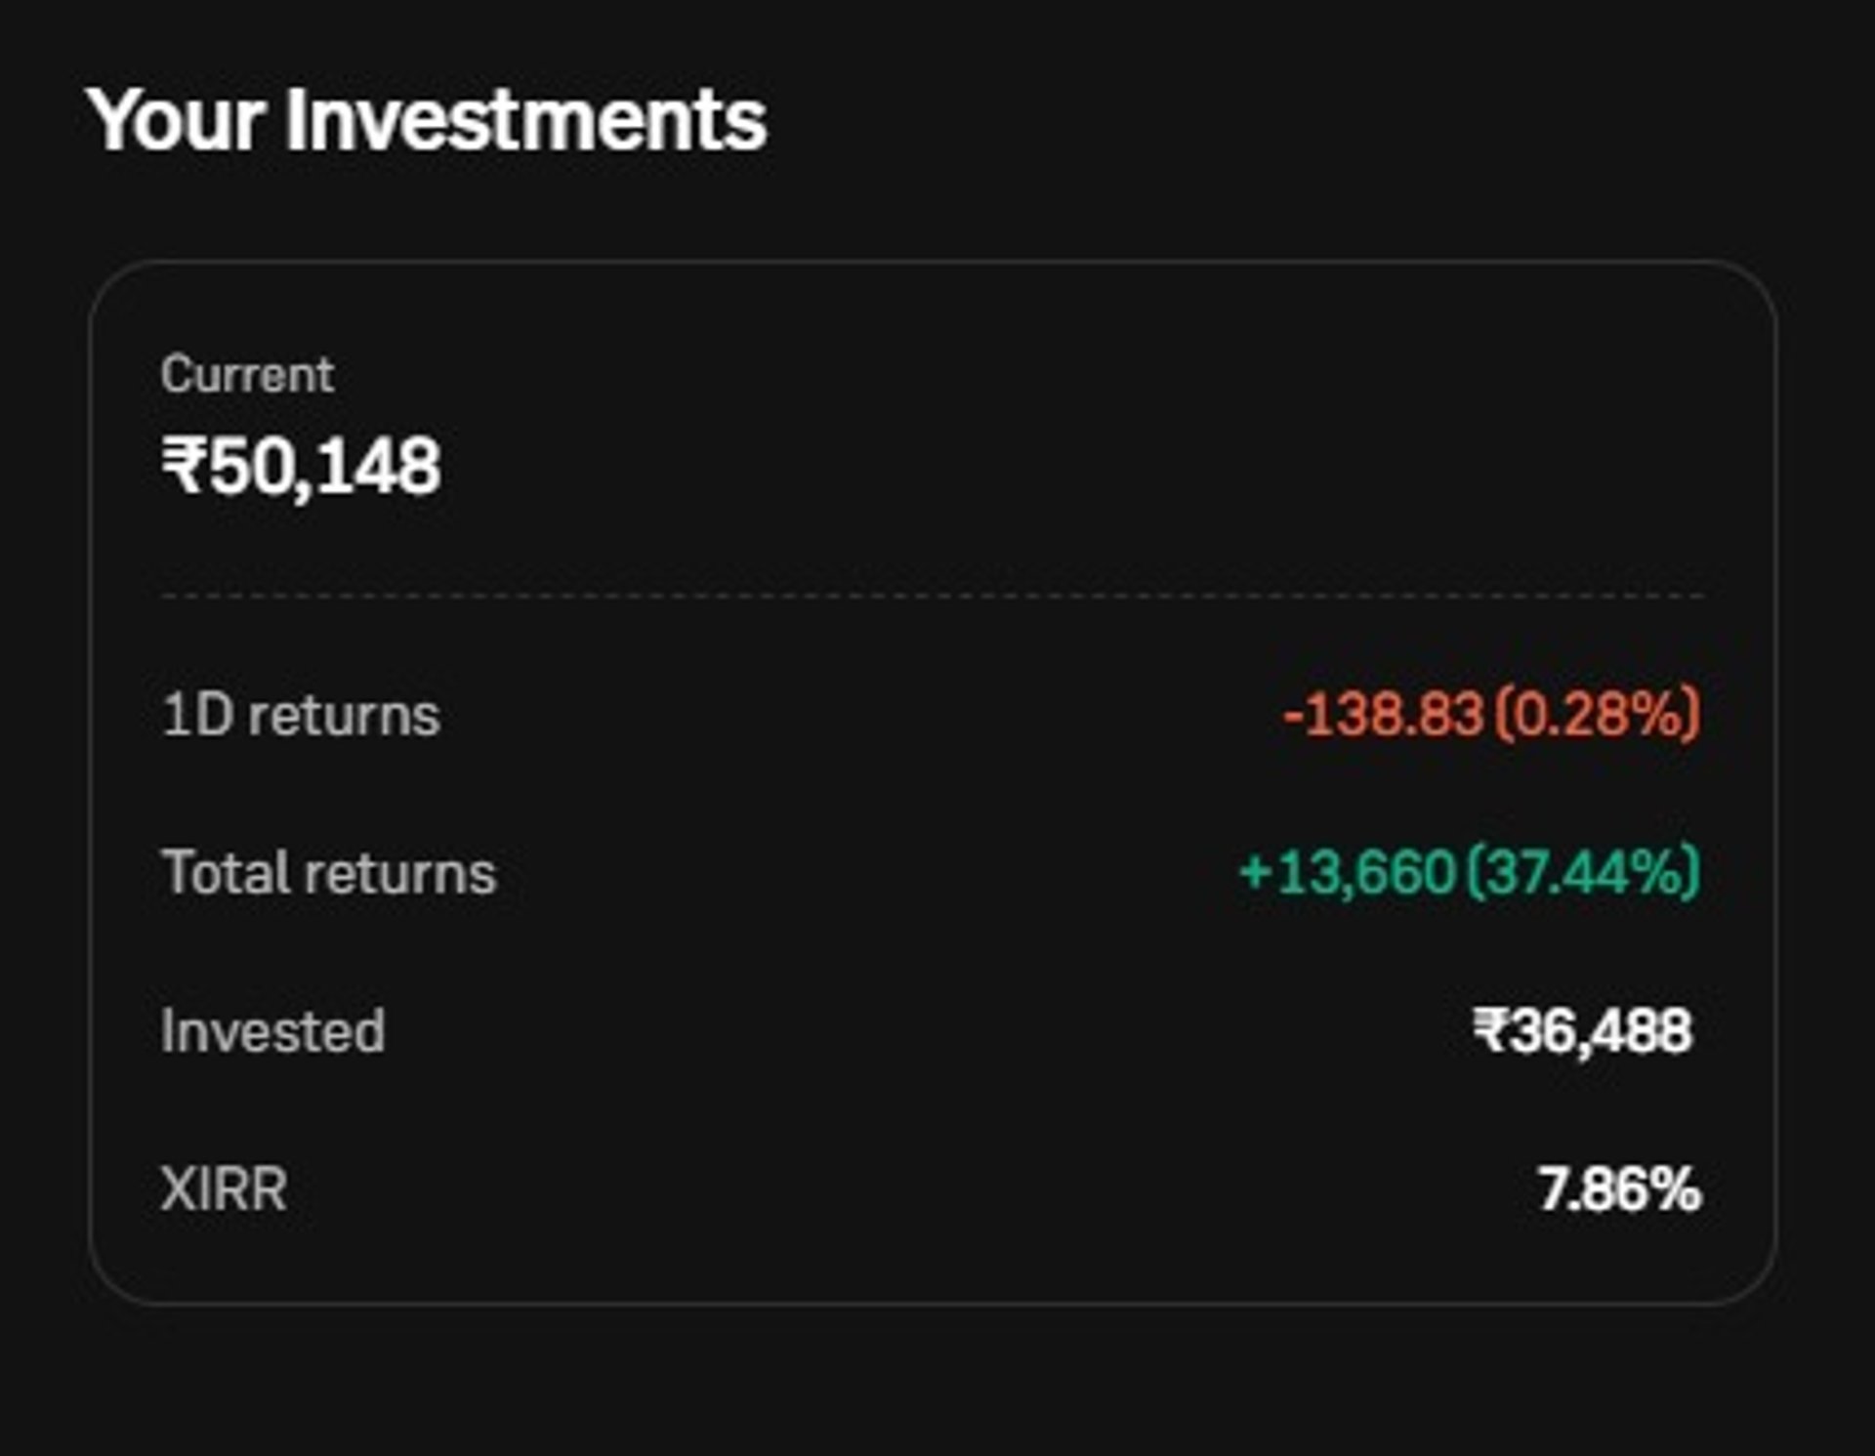Click the rupee symbol before 36,488
The height and width of the screenshot is (1456, 1875).
pos(1488,1031)
